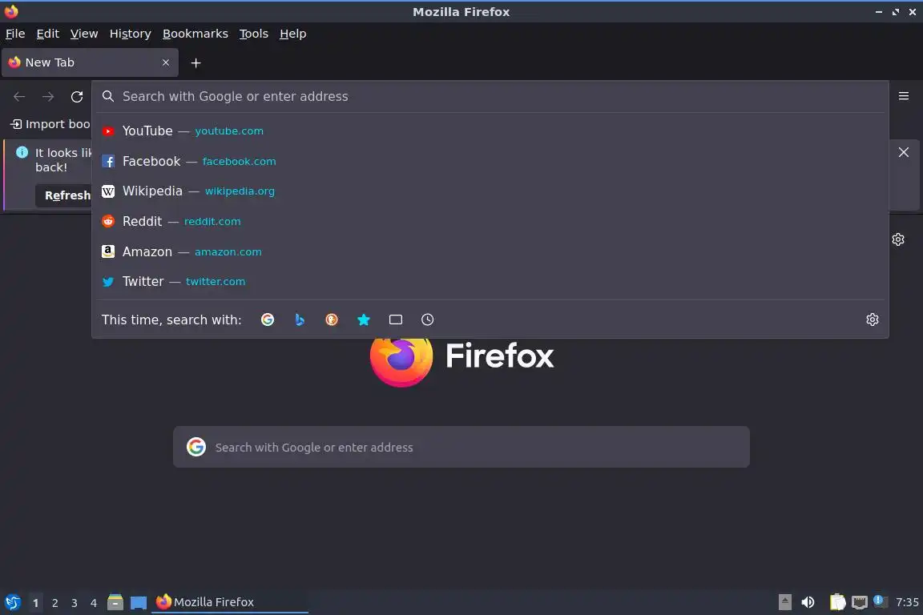Choose Reddit suggestion row
The image size is (923, 615).
[x=490, y=221]
